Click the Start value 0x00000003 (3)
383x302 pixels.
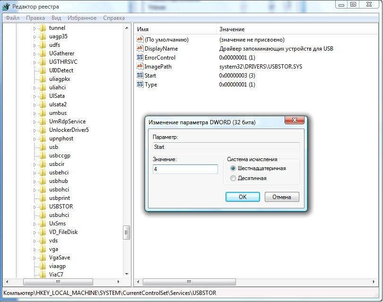(237, 76)
